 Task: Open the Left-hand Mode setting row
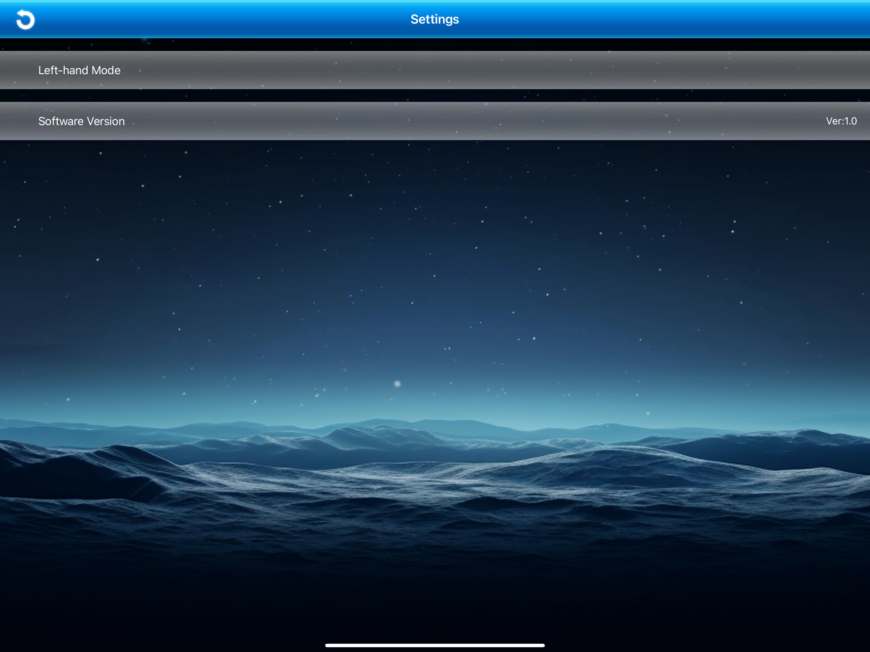coord(435,70)
